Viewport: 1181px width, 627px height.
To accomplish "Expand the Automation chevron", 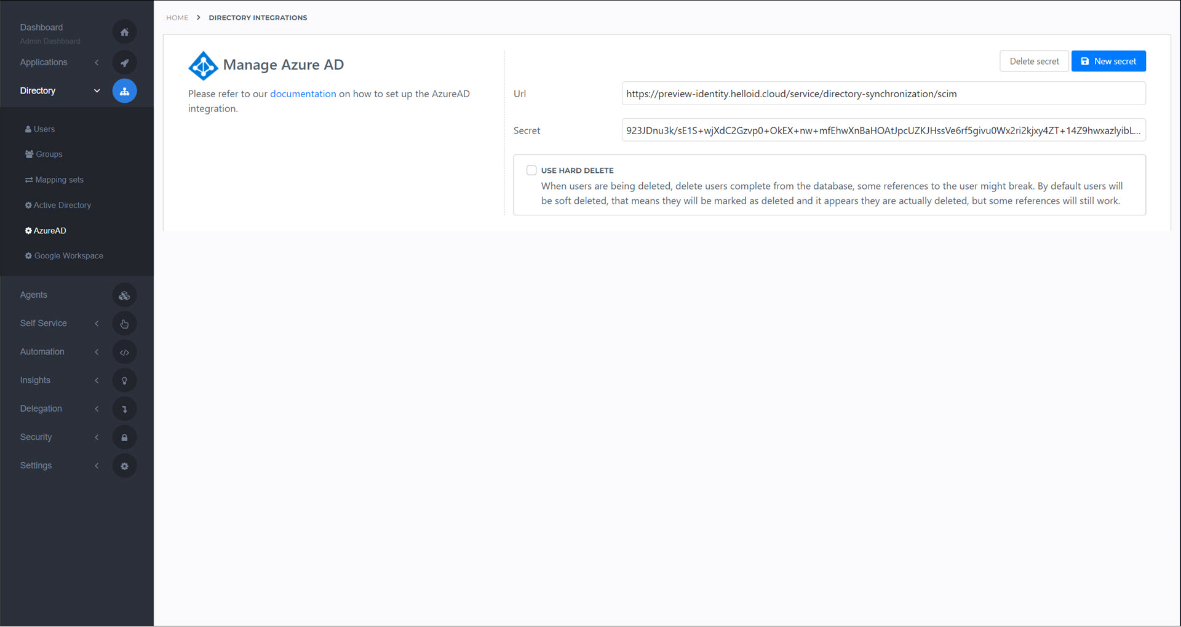I will pos(97,352).
